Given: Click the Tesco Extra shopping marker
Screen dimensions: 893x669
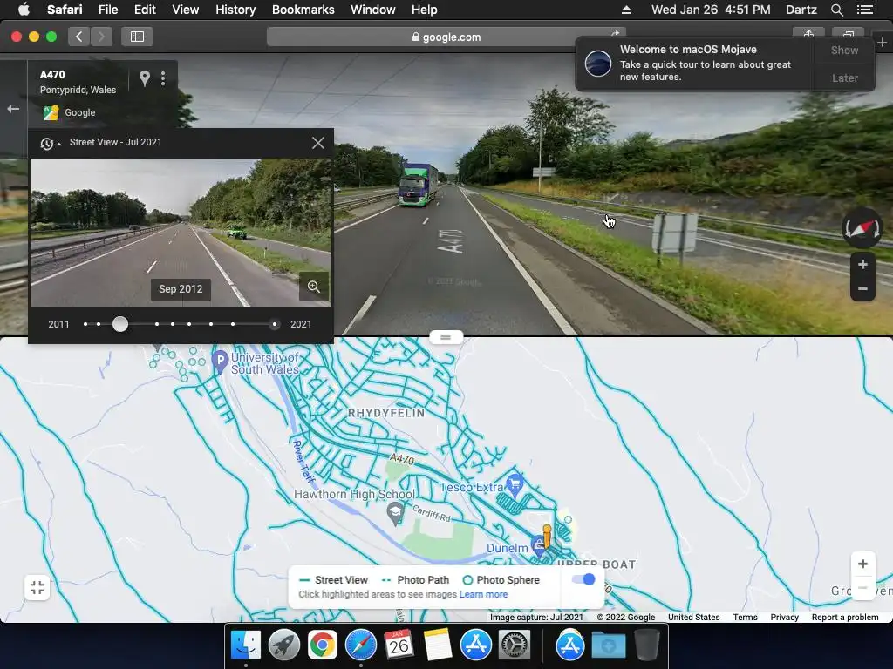Looking at the screenshot, I should pos(515,484).
